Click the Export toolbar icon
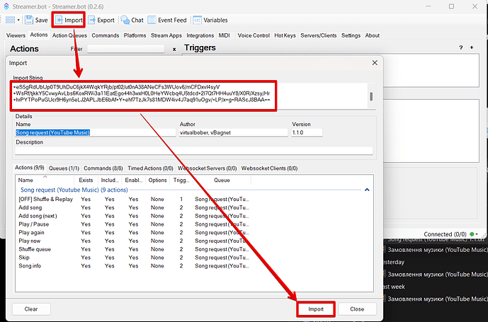The height and width of the screenshot is (322, 488). (x=101, y=21)
